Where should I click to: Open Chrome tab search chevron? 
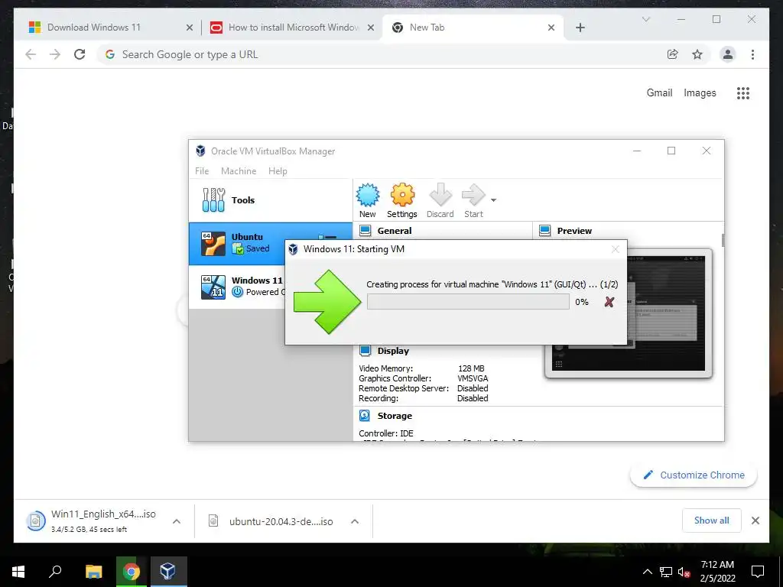click(x=645, y=19)
